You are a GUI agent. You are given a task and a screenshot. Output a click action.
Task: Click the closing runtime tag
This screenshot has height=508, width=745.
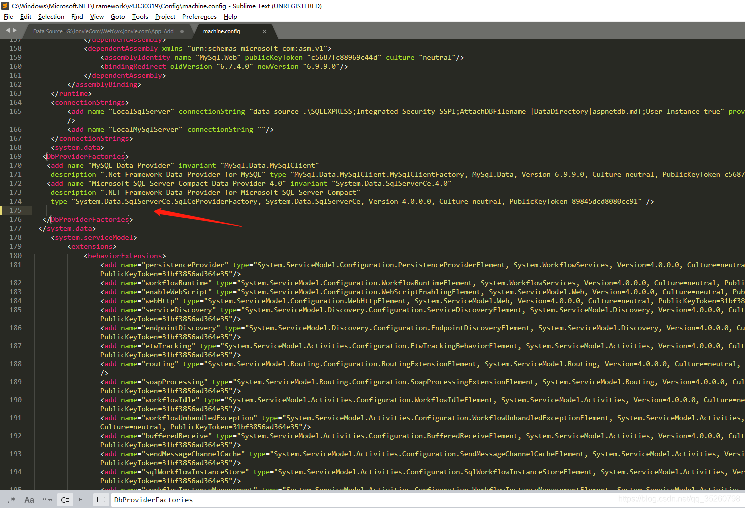(71, 93)
